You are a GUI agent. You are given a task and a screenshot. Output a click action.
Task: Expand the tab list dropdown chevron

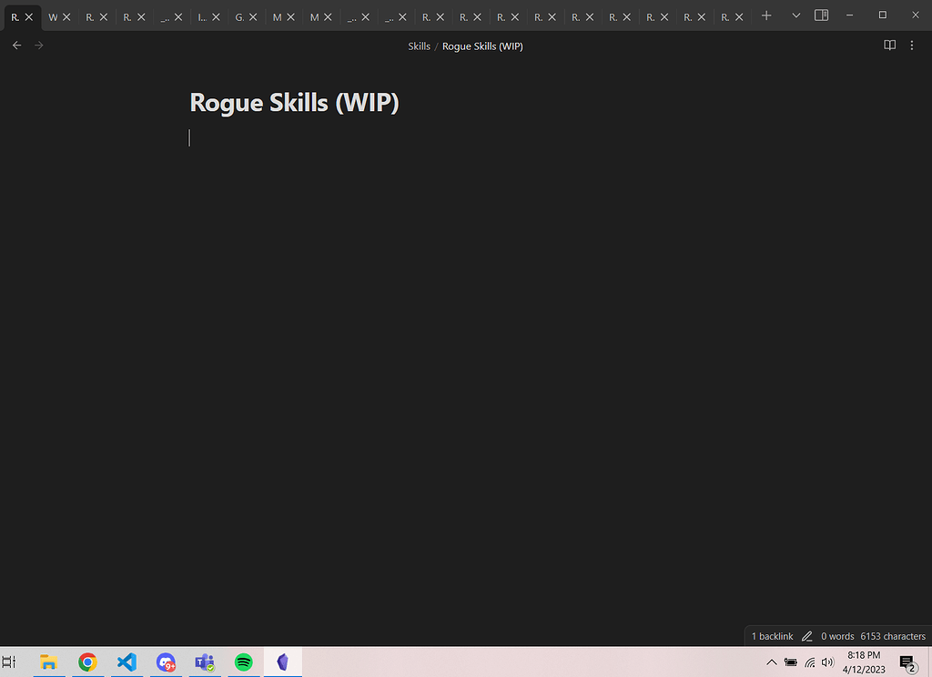click(796, 16)
